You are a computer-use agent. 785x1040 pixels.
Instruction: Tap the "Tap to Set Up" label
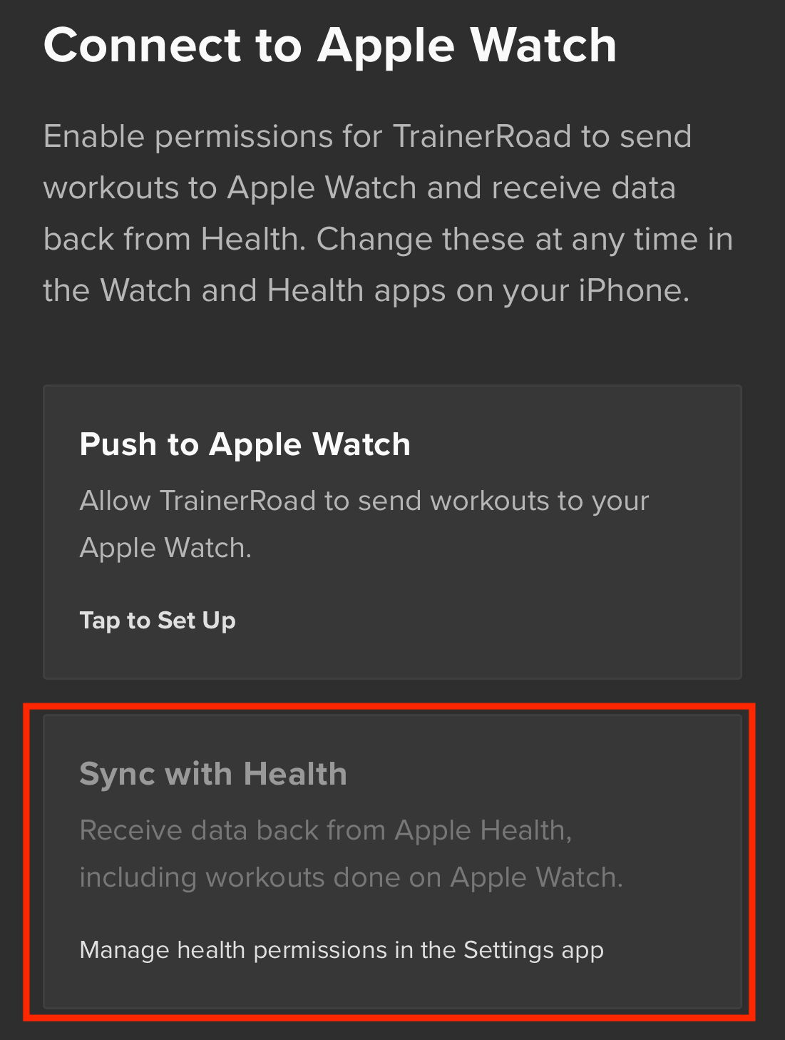point(158,621)
